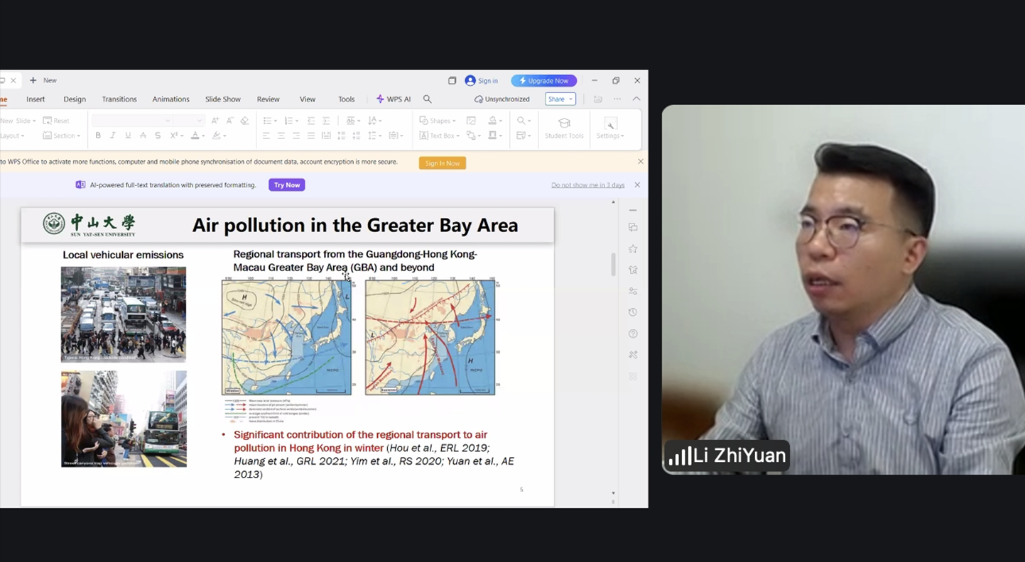Click the help question mark sidebar icon
This screenshot has width=1025, height=562.
tap(633, 334)
